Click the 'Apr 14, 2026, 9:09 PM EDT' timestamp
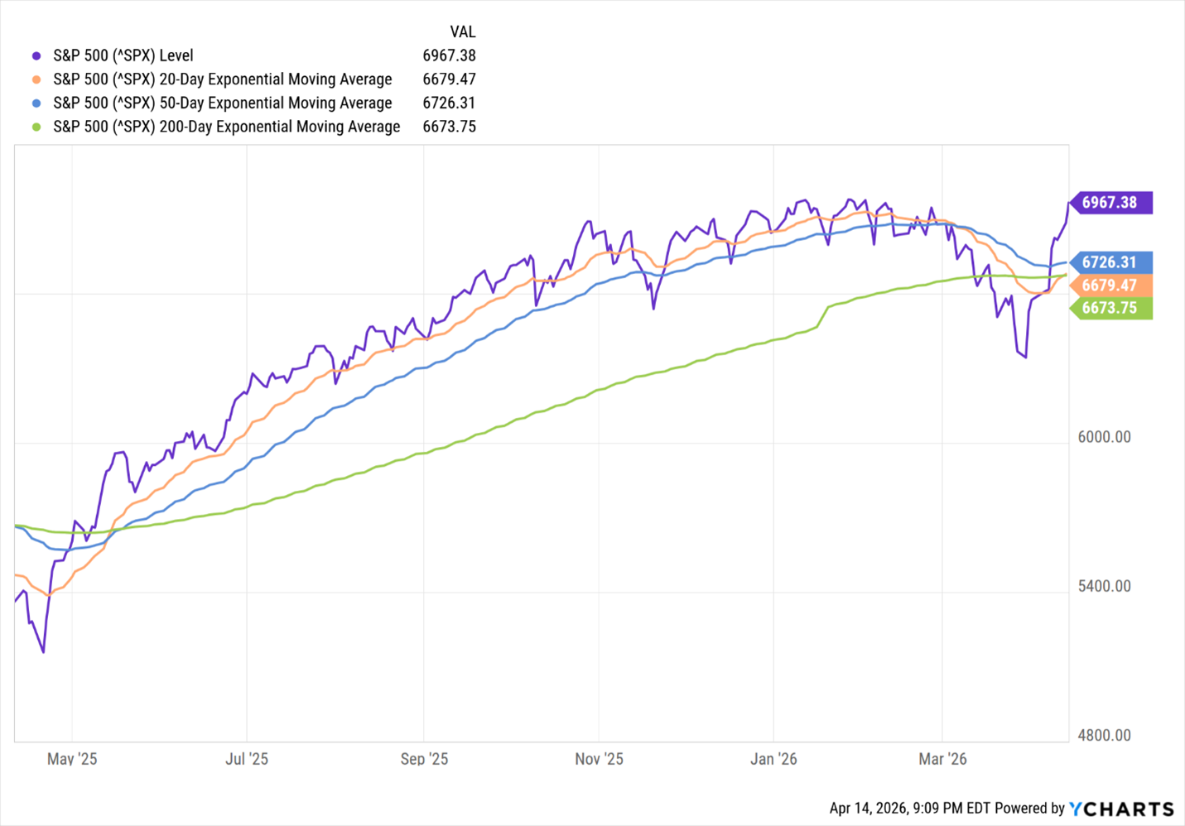The height and width of the screenshot is (826, 1185). (x=910, y=809)
